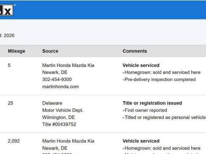Click the mileage value 5 in first row

click(9, 65)
